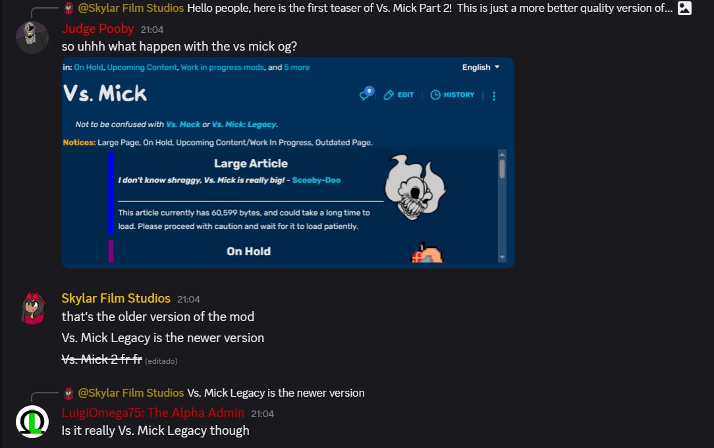Click the EDIT pencil button
Image resolution: width=714 pixels, height=448 pixels.
[399, 95]
